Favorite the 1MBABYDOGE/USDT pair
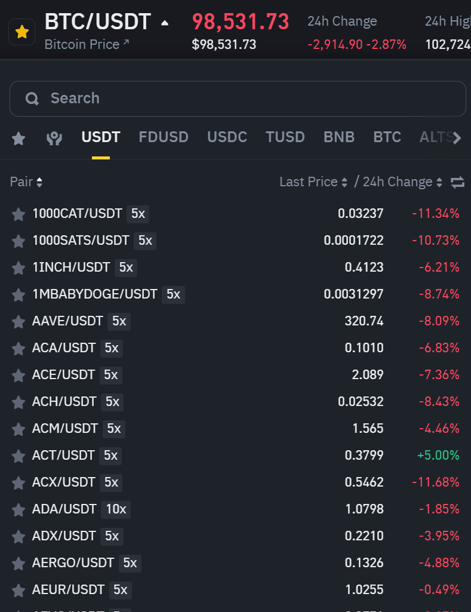471x612 pixels. (x=19, y=295)
